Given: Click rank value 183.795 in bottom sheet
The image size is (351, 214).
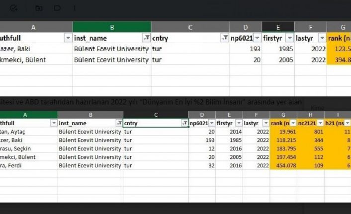Looking at the screenshot, I should pos(283,148).
